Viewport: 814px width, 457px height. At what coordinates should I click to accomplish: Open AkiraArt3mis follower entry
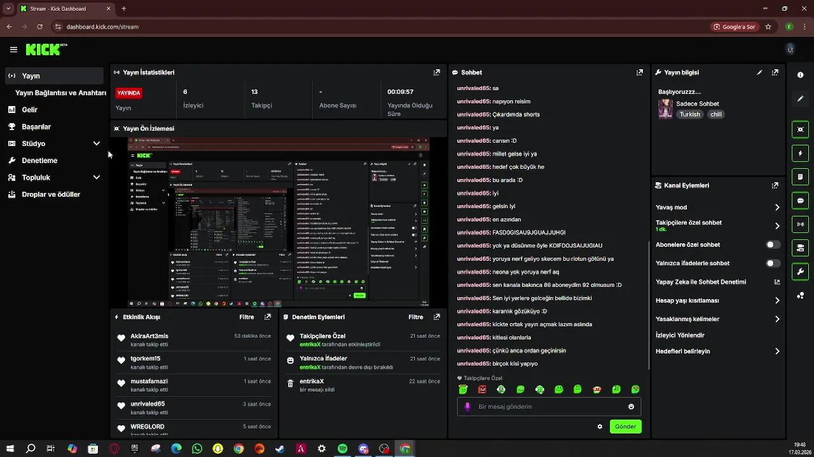(x=194, y=340)
